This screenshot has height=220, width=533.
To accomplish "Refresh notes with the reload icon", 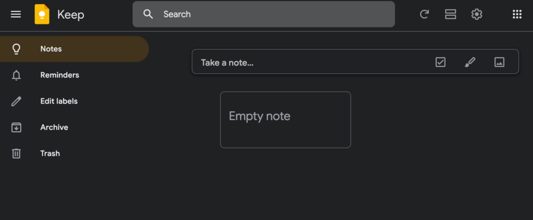I will 424,14.
